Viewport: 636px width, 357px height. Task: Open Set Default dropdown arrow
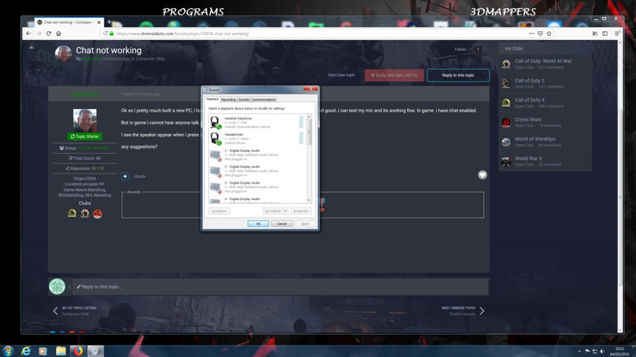coord(286,211)
